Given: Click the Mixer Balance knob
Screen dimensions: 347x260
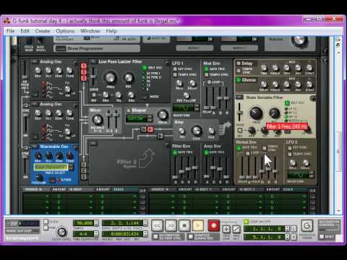Looking at the screenshot, I should 98,119.
